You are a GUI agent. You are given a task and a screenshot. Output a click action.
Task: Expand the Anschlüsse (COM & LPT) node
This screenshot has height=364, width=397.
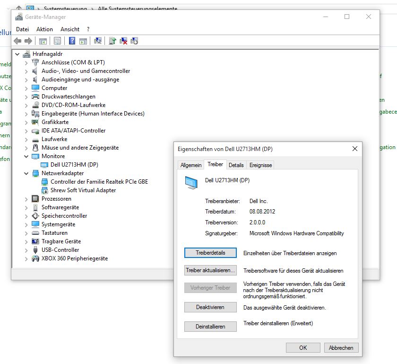tap(26, 62)
